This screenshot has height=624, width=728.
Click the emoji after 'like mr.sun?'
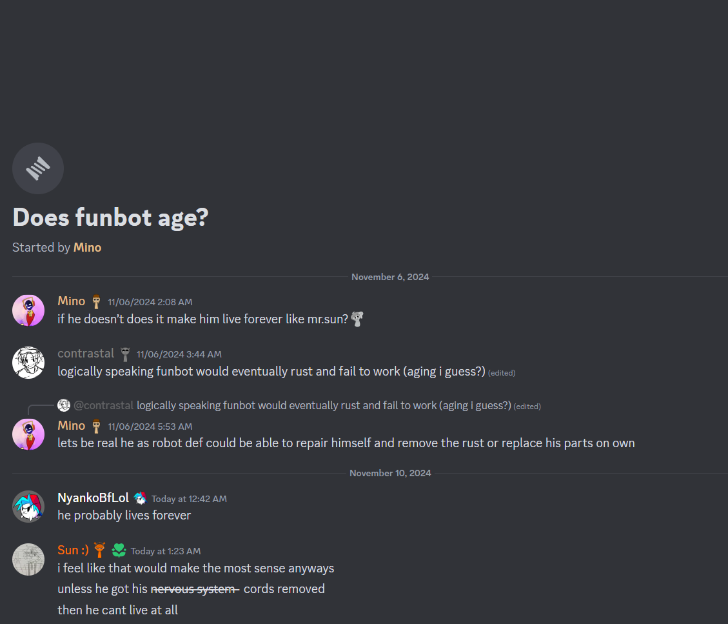pos(357,319)
